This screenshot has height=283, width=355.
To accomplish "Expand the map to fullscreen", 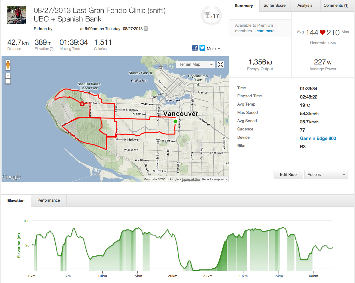I will pyautogui.click(x=220, y=64).
